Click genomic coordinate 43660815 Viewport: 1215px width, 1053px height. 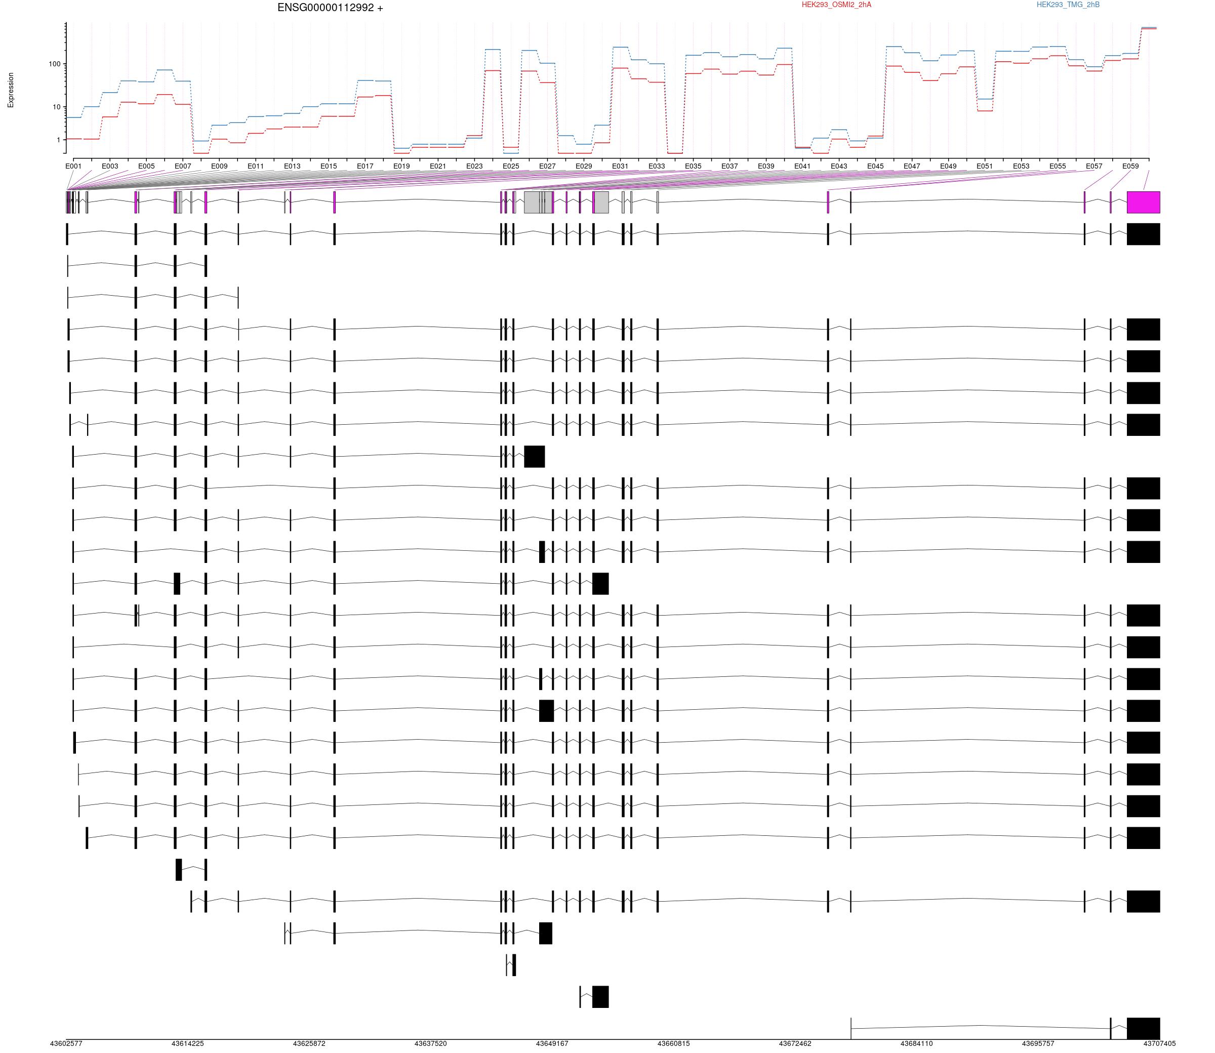[x=674, y=1043]
